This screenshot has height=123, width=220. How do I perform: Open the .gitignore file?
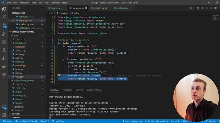pos(19,107)
